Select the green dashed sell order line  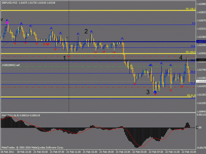click(98, 67)
